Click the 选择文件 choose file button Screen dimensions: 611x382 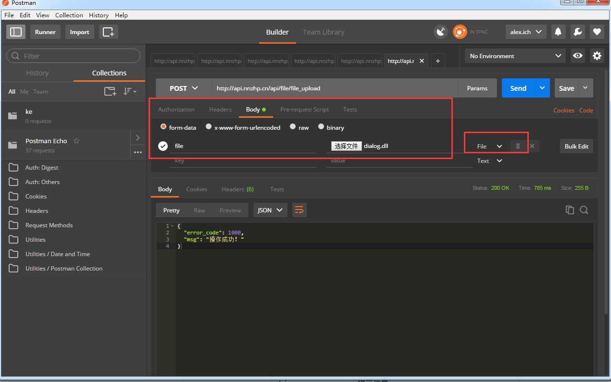(347, 146)
